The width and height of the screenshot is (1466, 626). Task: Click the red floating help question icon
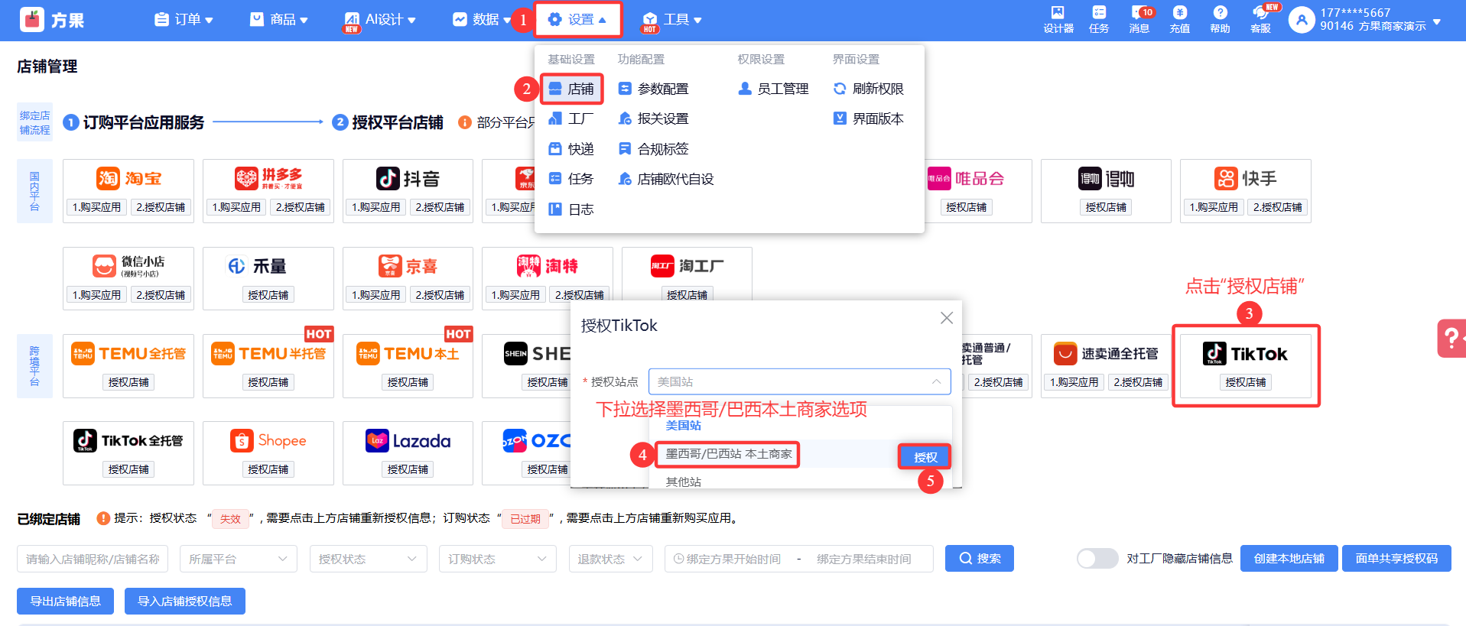1451,338
